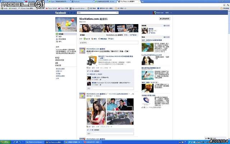Screen dimensions: 230x144
Task: Open first photo strip thumbnail of smiling woman
Action: pyautogui.click(x=85, y=28)
